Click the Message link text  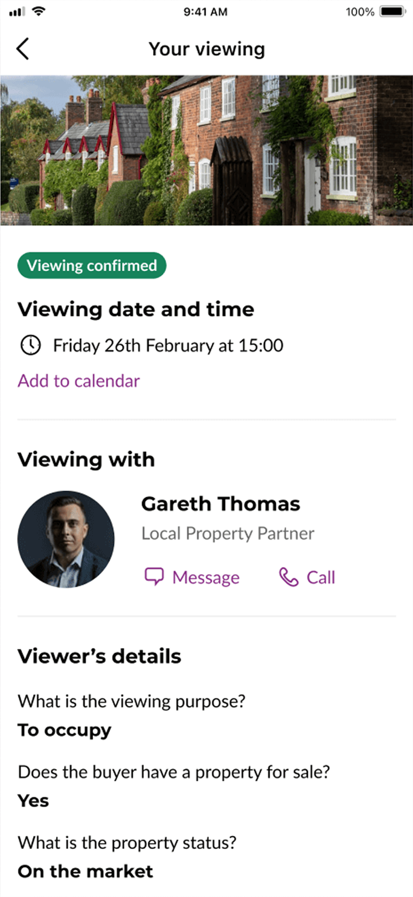(x=206, y=578)
